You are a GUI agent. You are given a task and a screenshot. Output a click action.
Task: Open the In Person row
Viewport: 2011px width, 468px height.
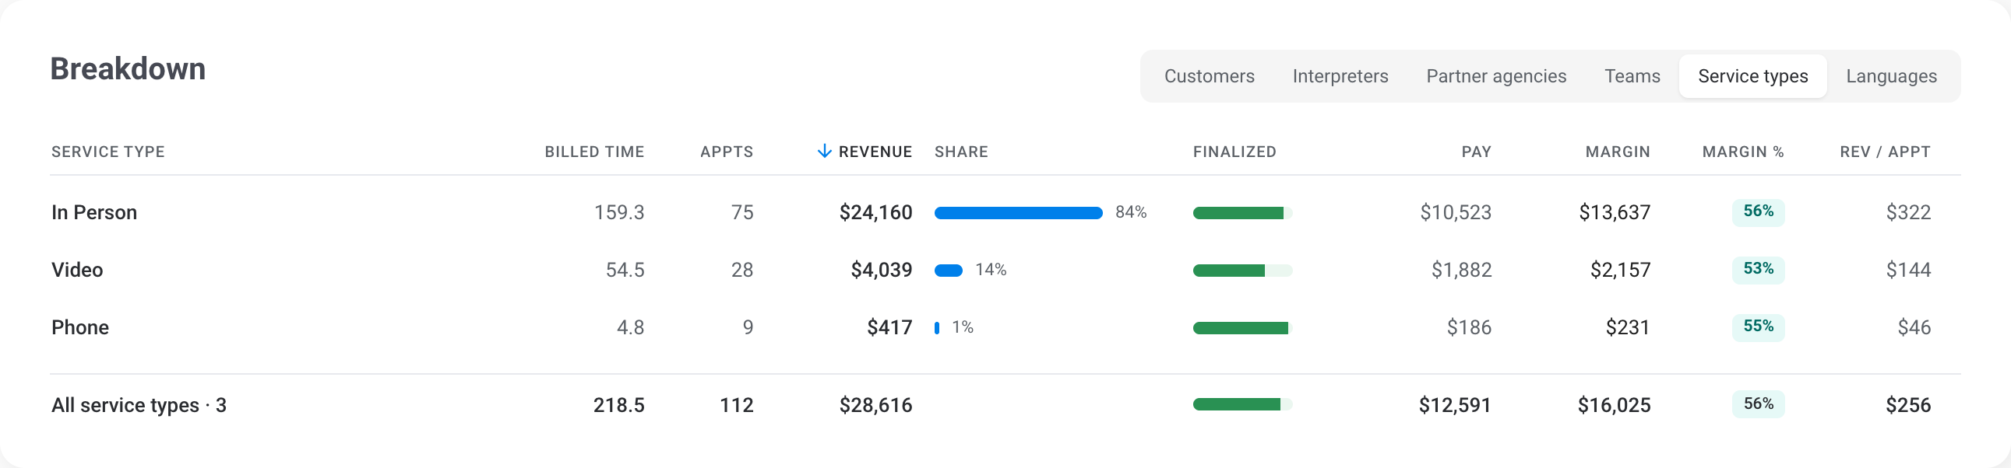pyautogui.click(x=1005, y=212)
